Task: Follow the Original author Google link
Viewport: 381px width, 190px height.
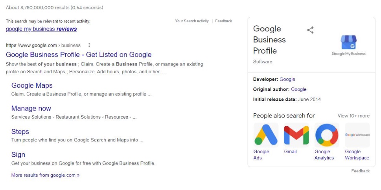Action: 299,89
